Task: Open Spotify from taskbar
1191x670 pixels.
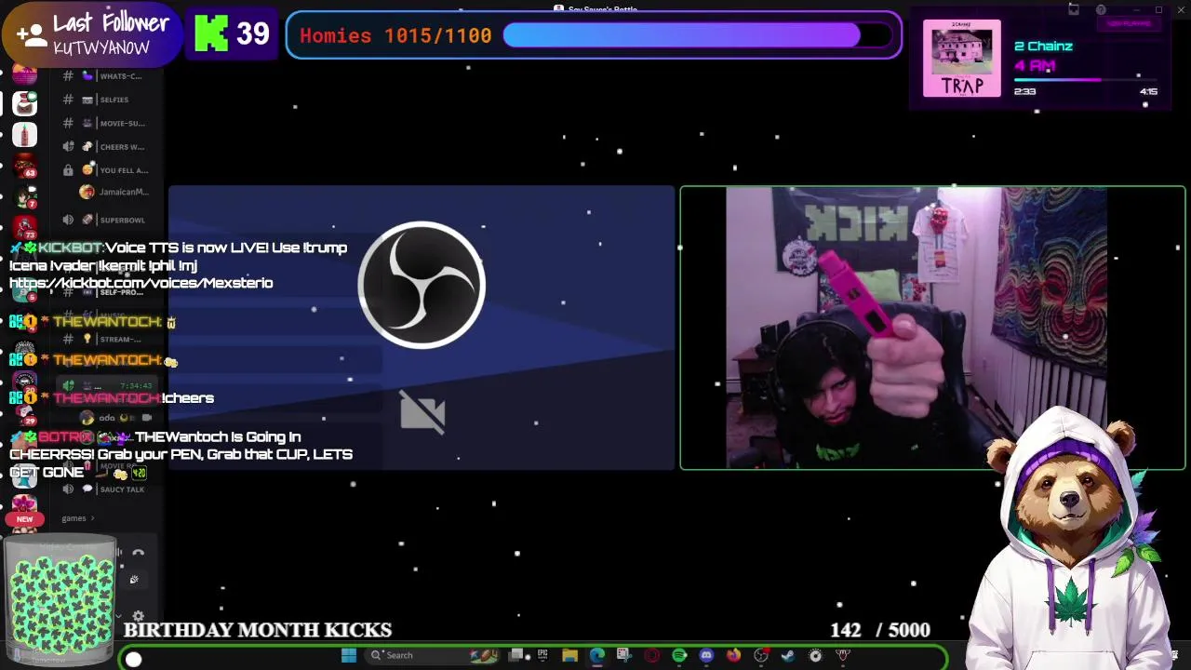Action: click(679, 655)
